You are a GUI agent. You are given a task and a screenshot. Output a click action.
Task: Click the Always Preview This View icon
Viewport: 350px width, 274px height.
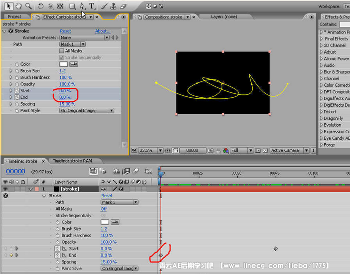click(134, 150)
